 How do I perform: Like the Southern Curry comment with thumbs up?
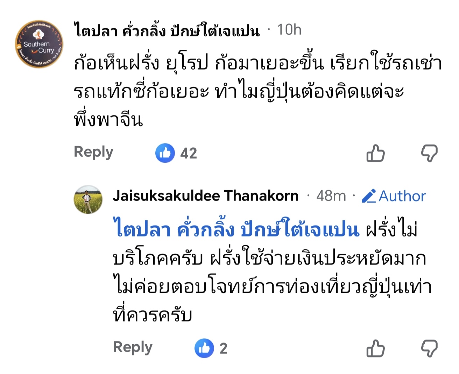375,153
